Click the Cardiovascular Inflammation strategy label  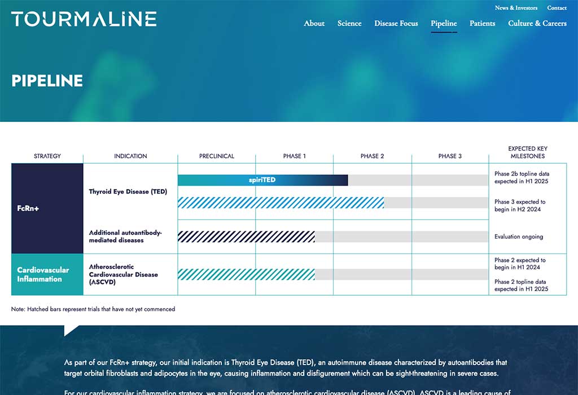(42, 274)
